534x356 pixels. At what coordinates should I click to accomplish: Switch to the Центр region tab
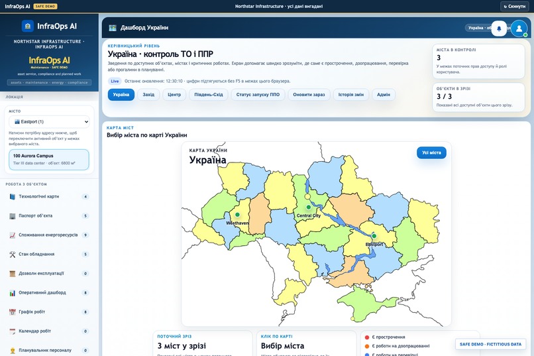(x=174, y=95)
